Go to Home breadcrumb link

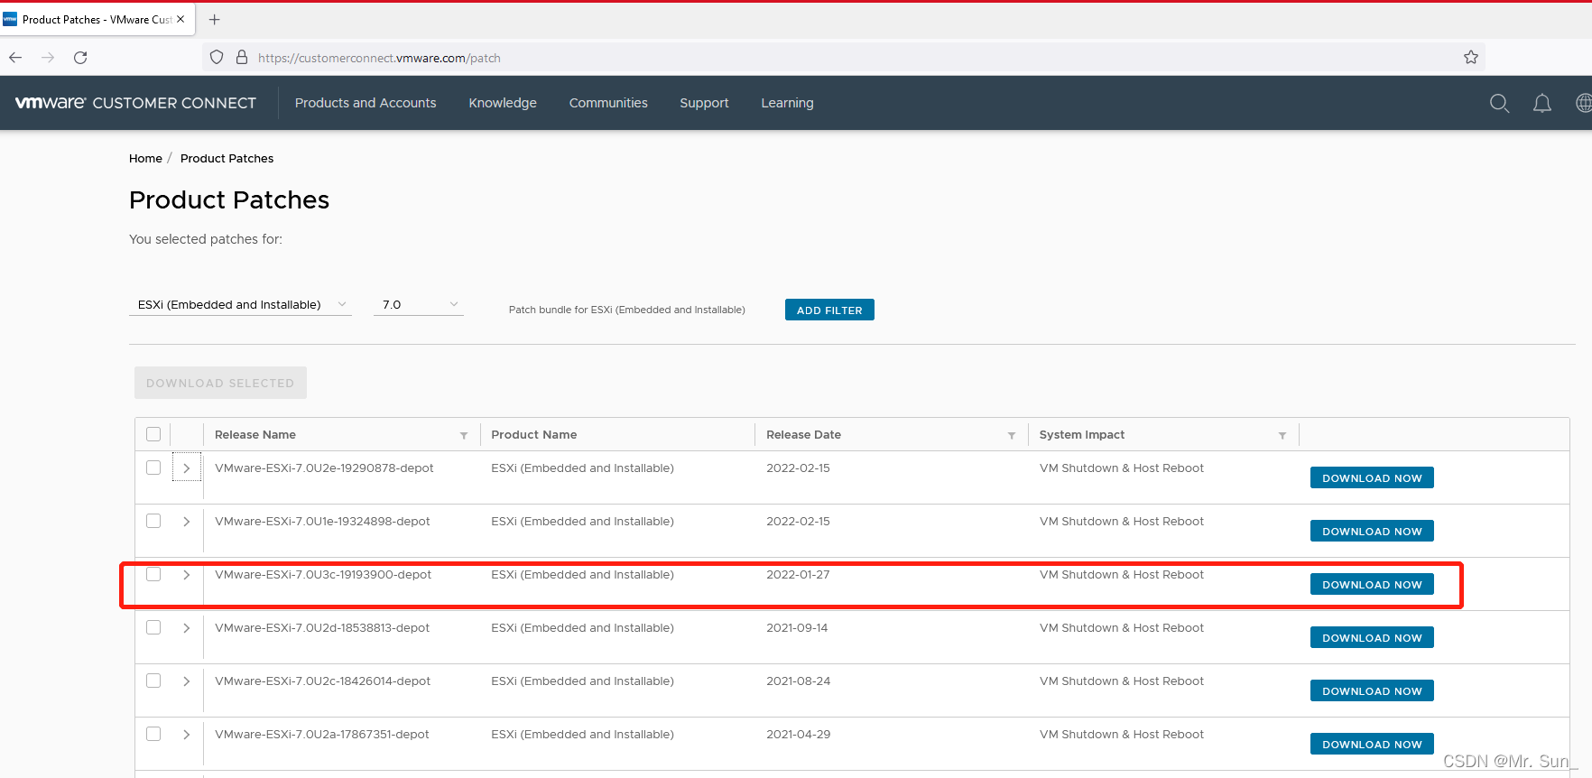(x=145, y=158)
